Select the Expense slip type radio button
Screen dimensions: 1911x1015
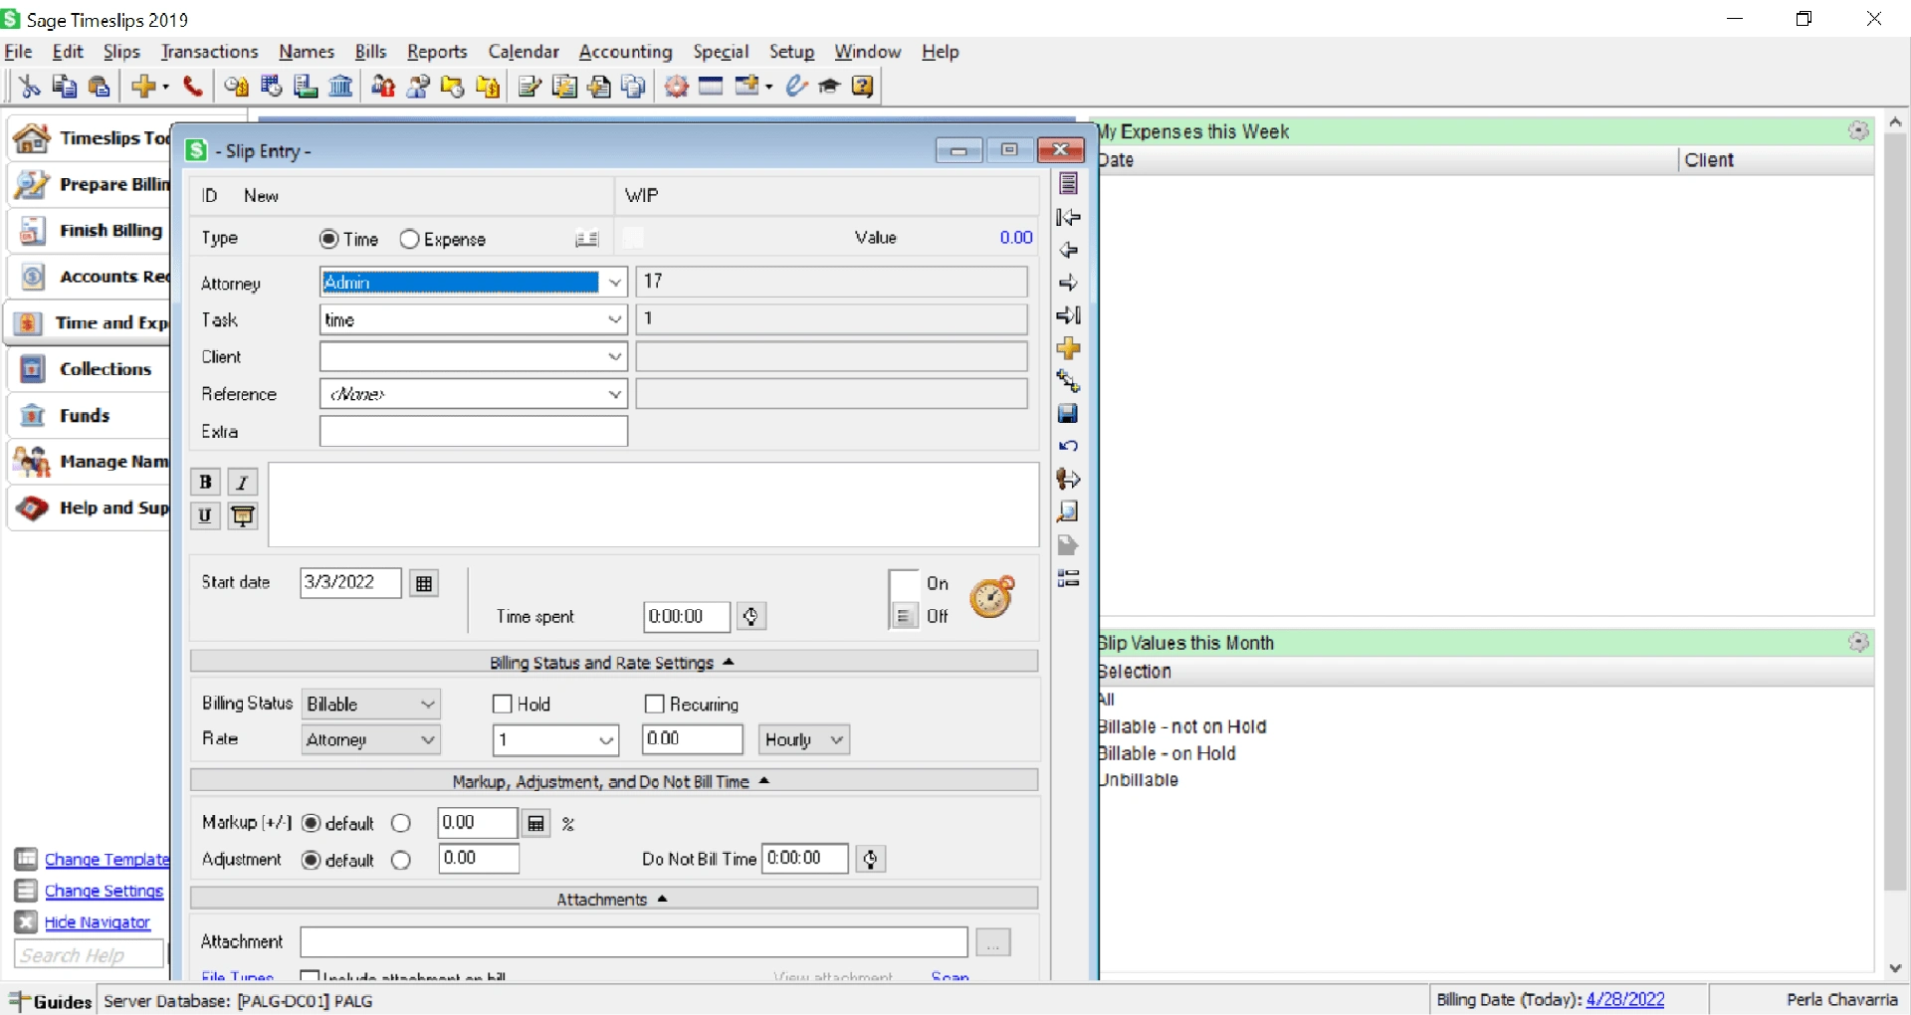point(409,239)
